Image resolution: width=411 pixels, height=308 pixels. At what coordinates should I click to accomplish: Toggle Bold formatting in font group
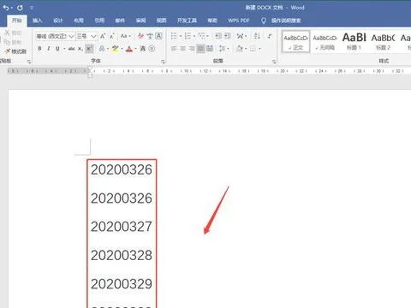tap(39, 49)
